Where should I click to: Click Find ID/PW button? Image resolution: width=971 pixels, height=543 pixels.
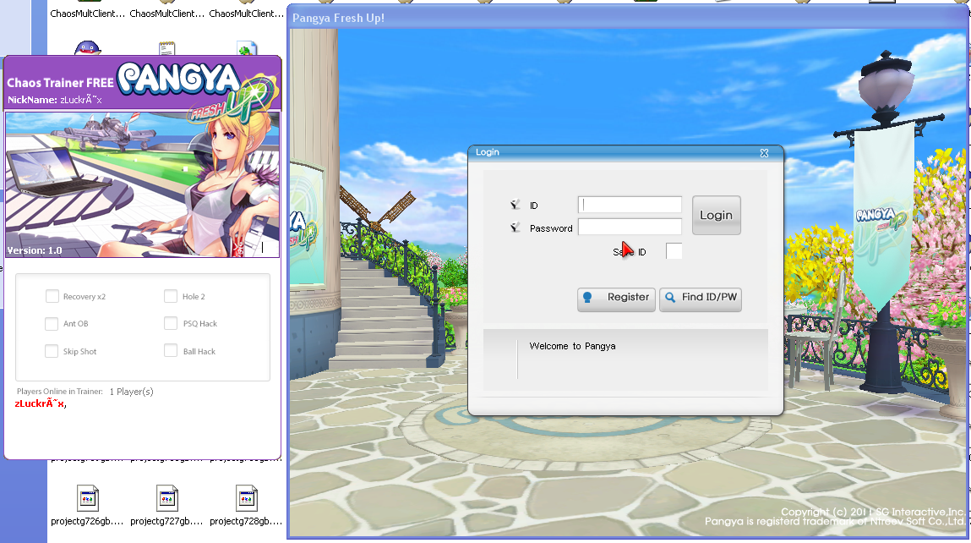(x=701, y=299)
